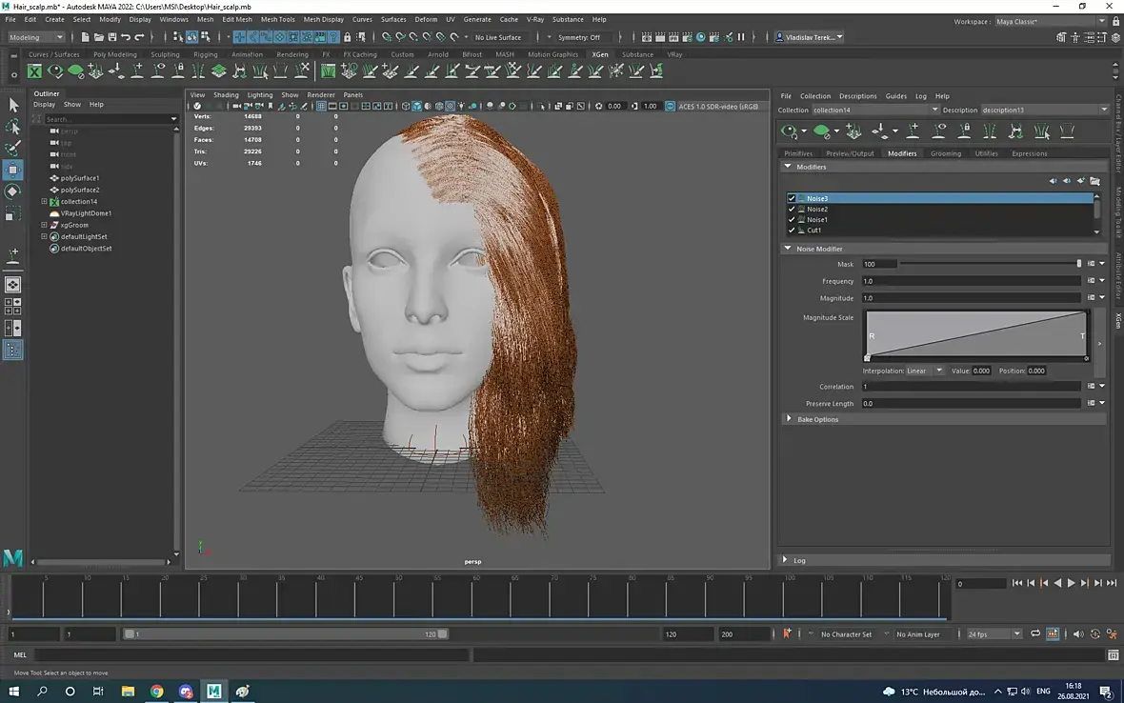
Task: Select the Rotate tool in the toolbox
Action: coord(13,191)
